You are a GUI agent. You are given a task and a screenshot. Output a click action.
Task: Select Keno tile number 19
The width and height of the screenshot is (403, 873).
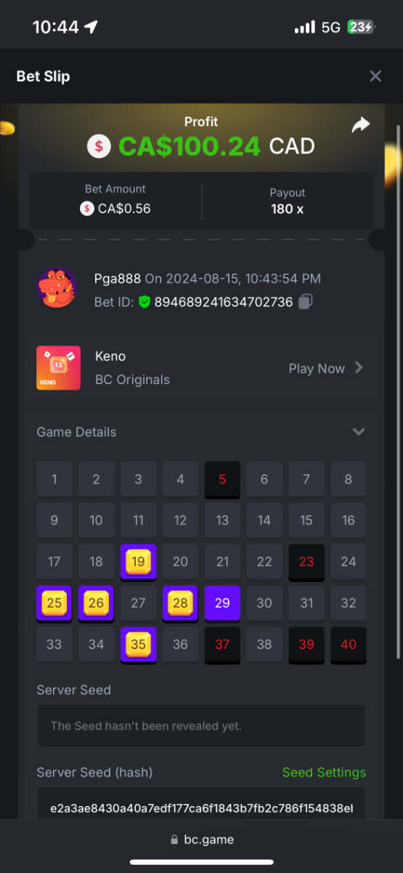[138, 562]
